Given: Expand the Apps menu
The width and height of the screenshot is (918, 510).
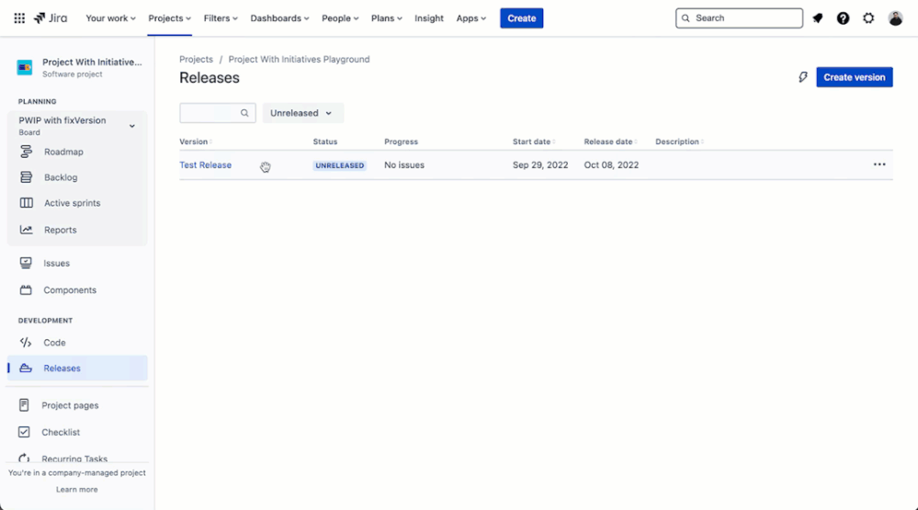Looking at the screenshot, I should pos(471,18).
